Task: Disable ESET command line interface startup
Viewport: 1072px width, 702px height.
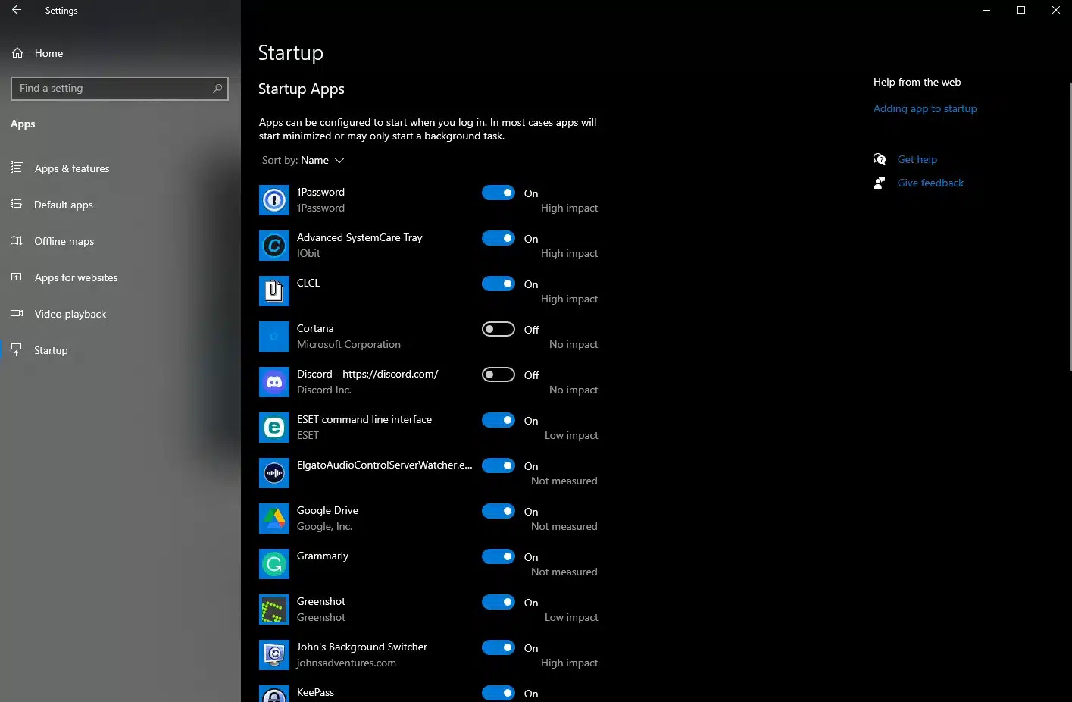Action: pyautogui.click(x=498, y=420)
